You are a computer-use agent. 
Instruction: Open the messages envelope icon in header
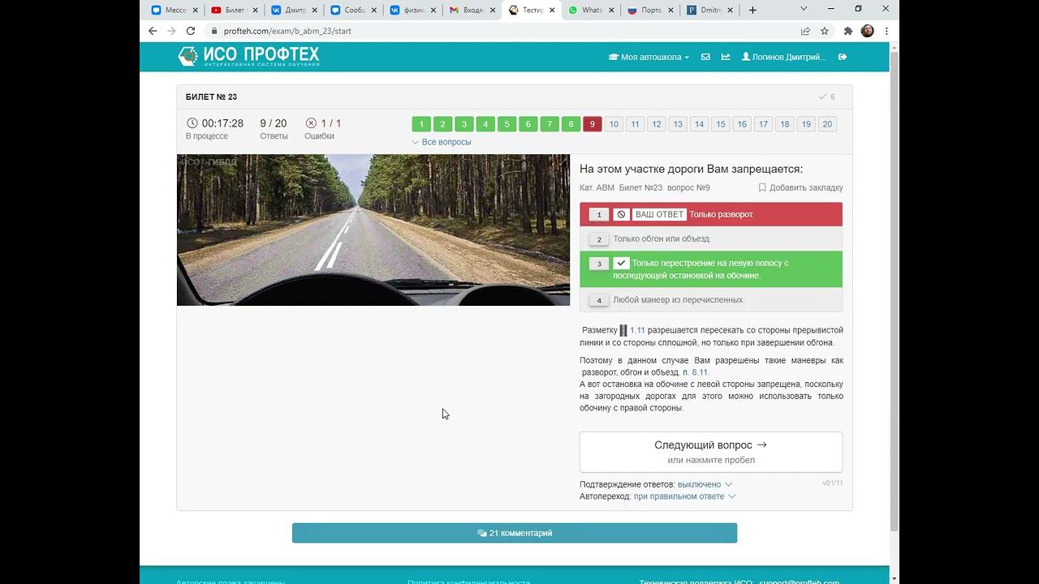point(705,57)
